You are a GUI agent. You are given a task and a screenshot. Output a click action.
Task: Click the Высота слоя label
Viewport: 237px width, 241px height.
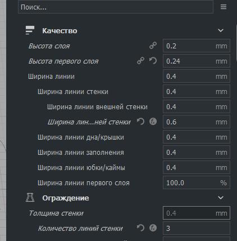tap(49, 46)
